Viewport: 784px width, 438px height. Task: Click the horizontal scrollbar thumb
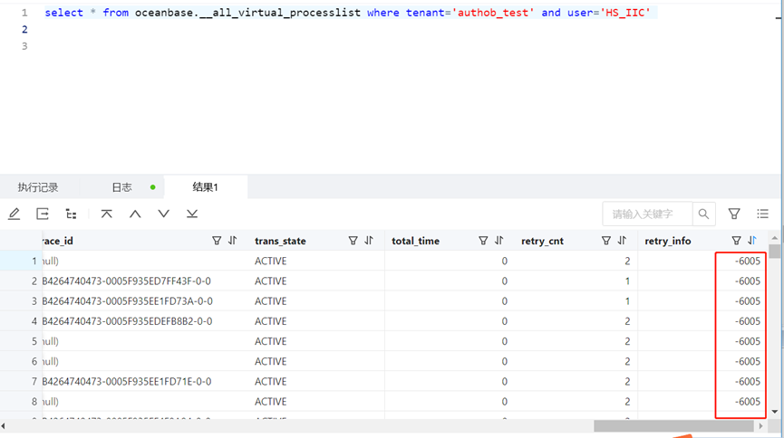673,426
